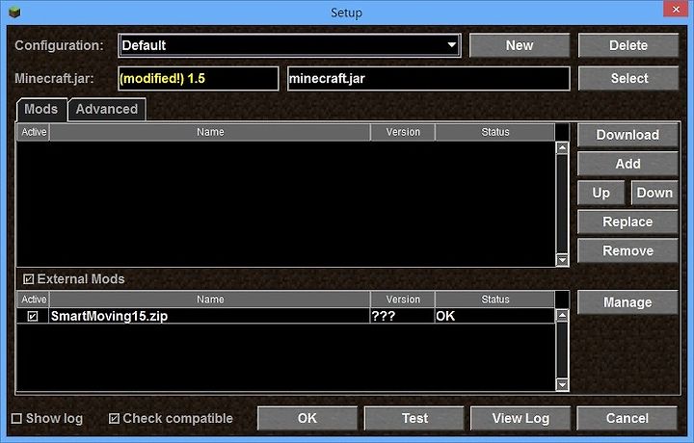Click the Replace button

627,221
